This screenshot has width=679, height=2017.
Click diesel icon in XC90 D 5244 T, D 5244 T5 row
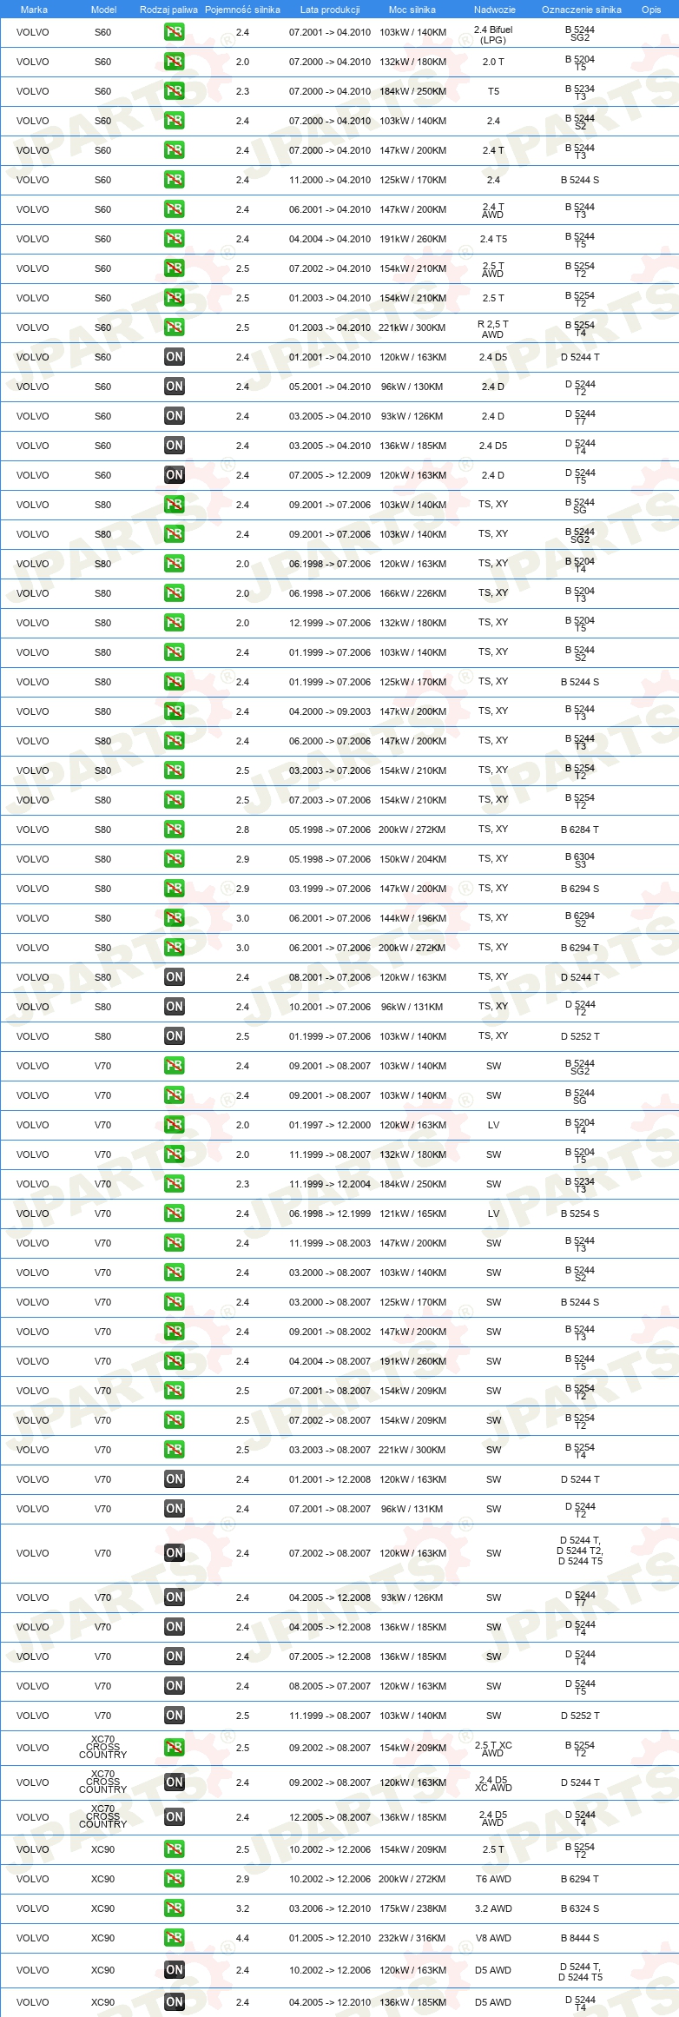click(x=175, y=1970)
